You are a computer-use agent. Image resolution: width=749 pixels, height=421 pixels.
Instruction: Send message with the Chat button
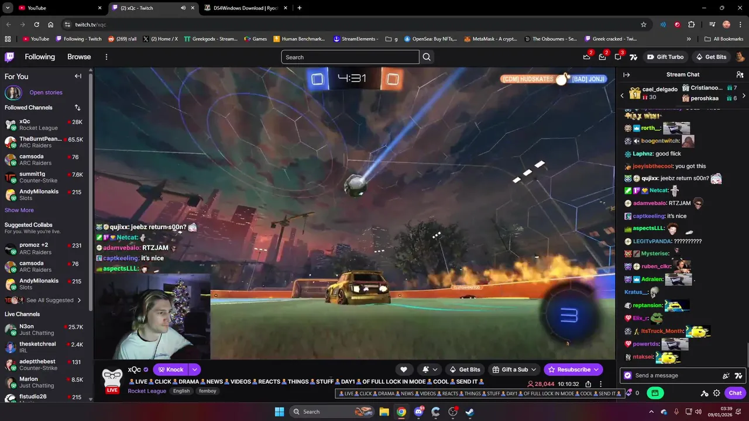[x=735, y=393]
